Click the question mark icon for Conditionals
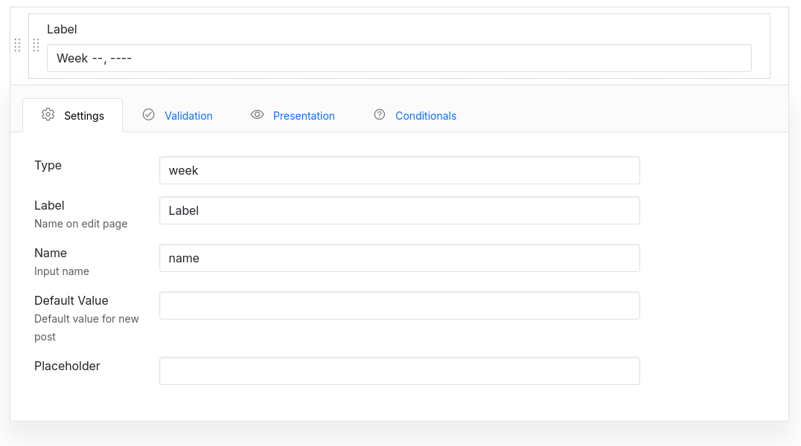 click(x=380, y=114)
